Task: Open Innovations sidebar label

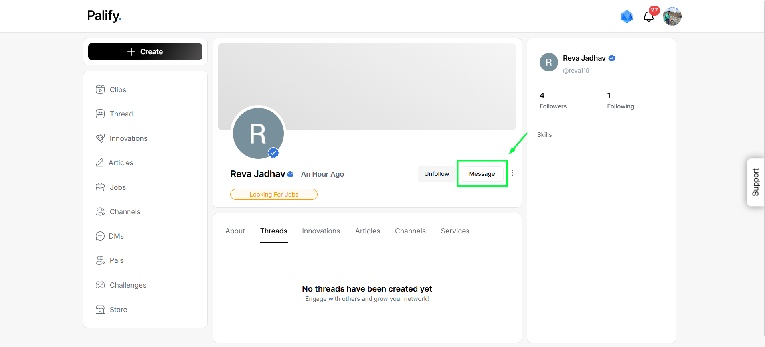Action: pyautogui.click(x=128, y=138)
